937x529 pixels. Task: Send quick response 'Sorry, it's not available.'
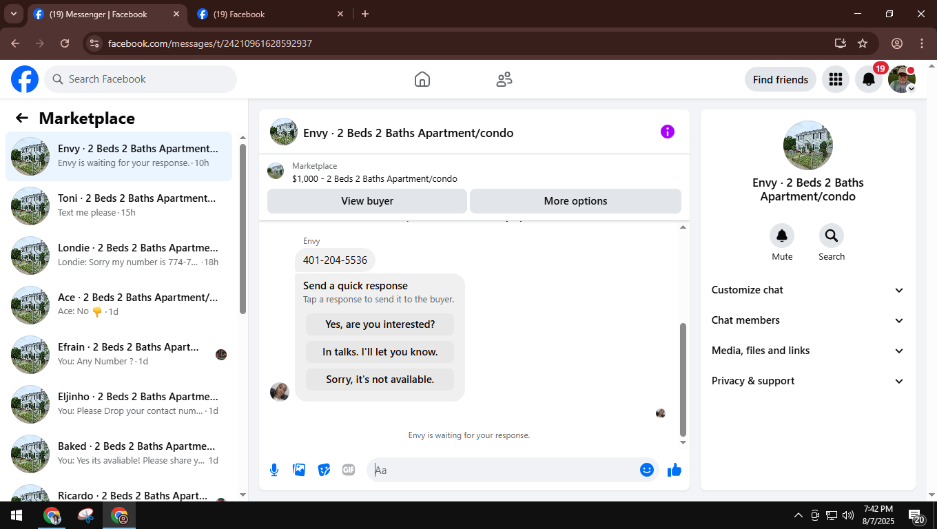[380, 380]
